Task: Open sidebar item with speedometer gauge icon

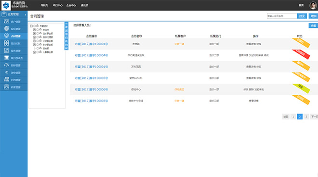Action: pyautogui.click(x=6, y=65)
